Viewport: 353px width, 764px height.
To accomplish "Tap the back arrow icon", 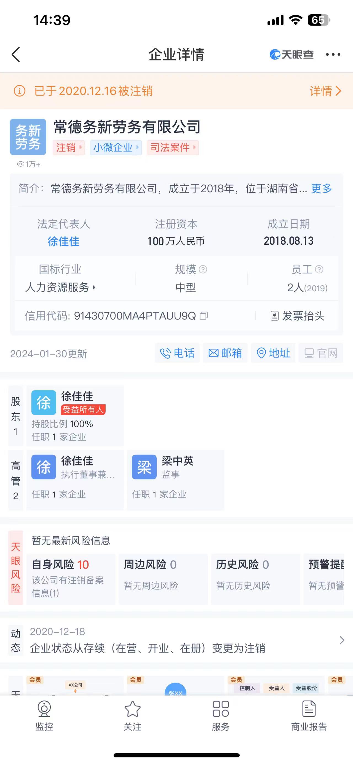I will point(16,55).
